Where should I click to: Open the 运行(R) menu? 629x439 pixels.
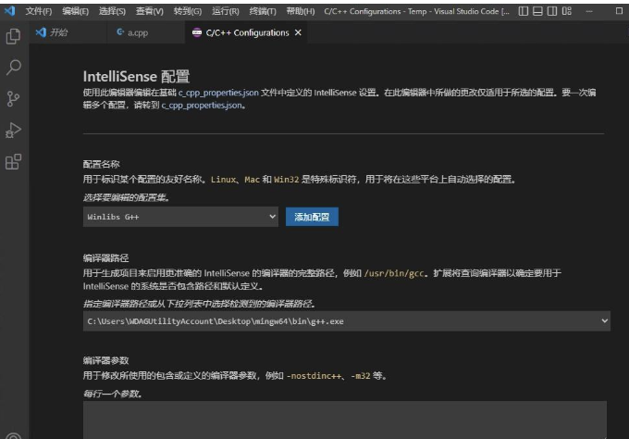225,11
